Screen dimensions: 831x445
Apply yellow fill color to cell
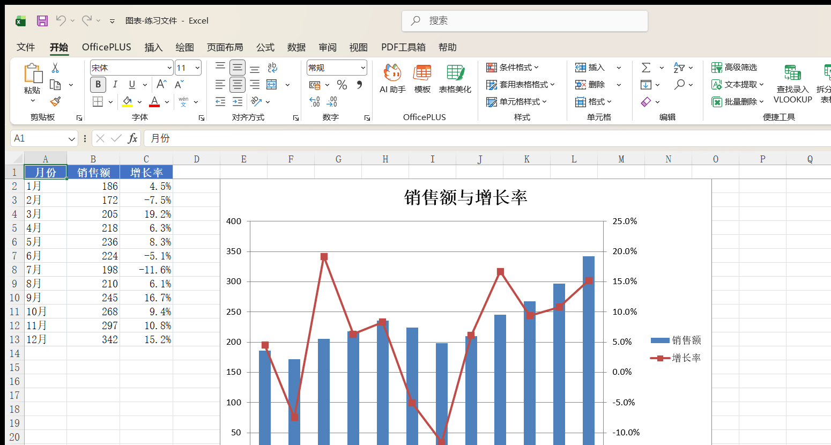click(x=127, y=101)
